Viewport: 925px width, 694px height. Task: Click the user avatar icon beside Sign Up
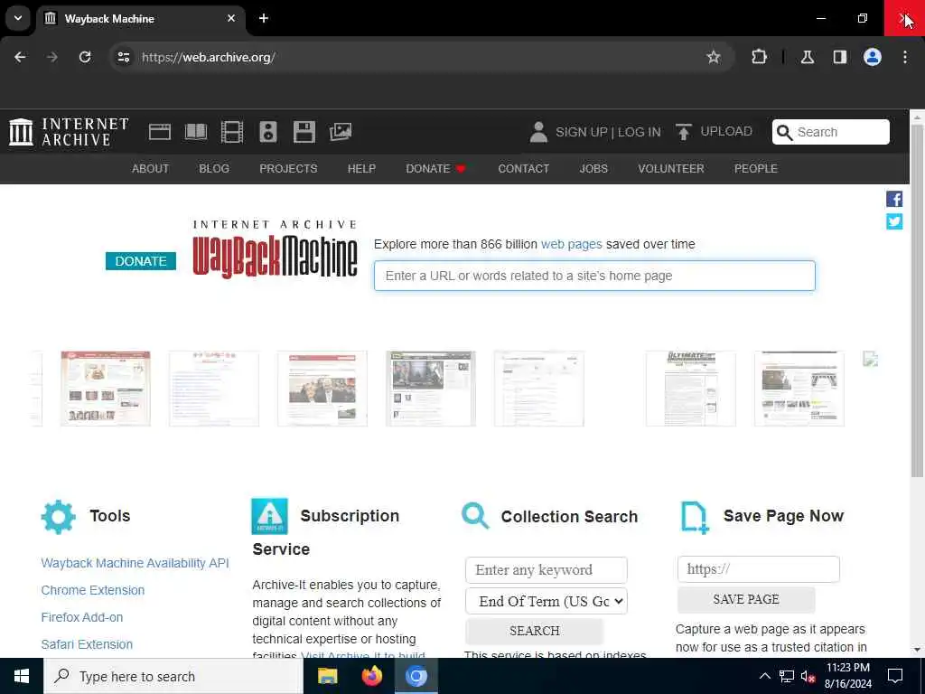(538, 132)
